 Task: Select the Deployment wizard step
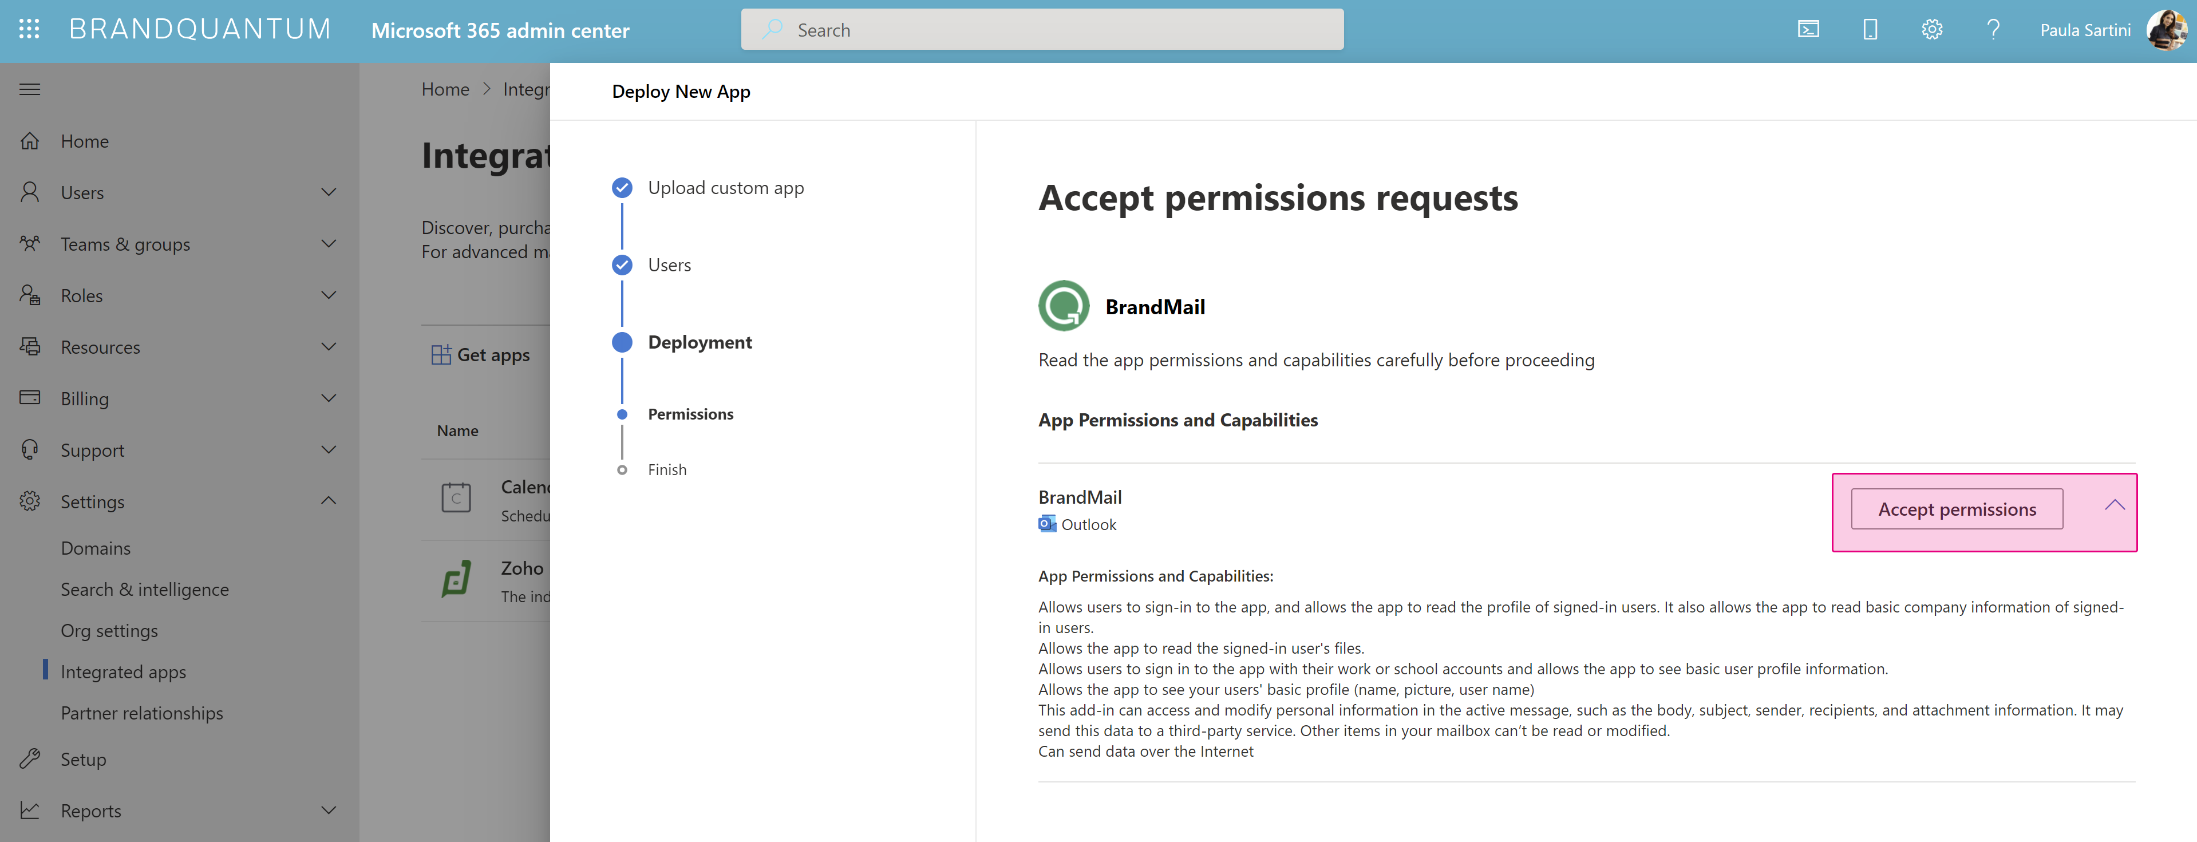(x=700, y=342)
